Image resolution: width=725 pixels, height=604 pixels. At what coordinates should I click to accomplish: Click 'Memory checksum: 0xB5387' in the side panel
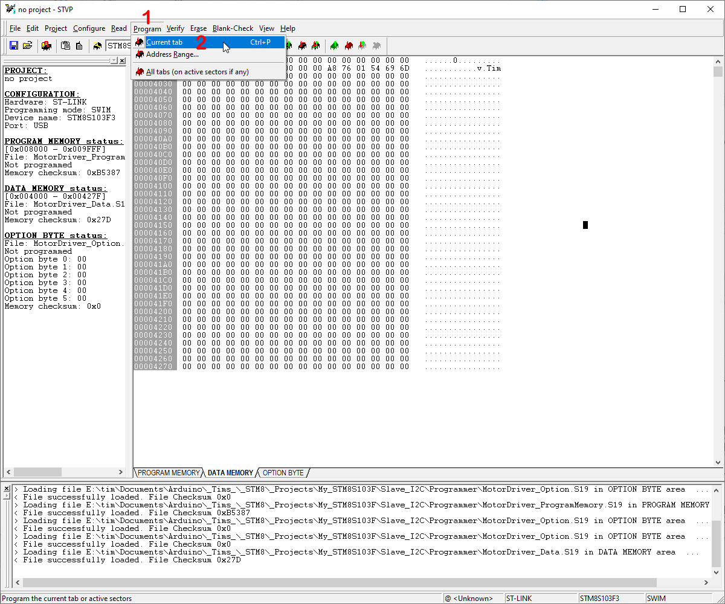[62, 173]
